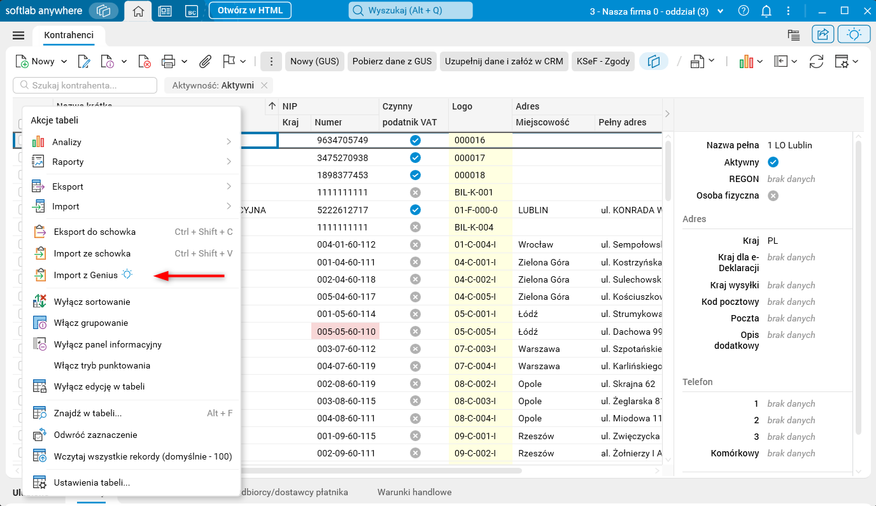Screen dimensions: 876x506
Task: Choose Ustawienia tabeli from the menu
Action: pos(92,482)
